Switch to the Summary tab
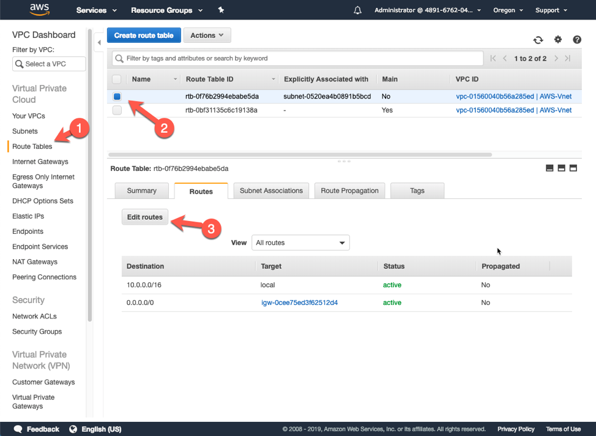Image resolution: width=596 pixels, height=436 pixels. 142,190
